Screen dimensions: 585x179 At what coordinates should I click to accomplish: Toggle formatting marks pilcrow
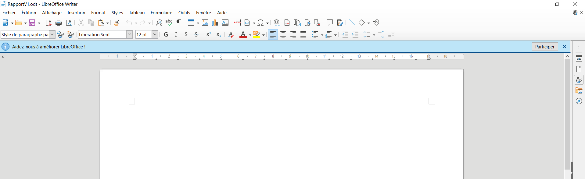[x=179, y=23]
